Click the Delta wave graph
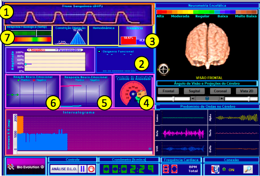This screenshot has height=176, width=260. tap(237, 149)
